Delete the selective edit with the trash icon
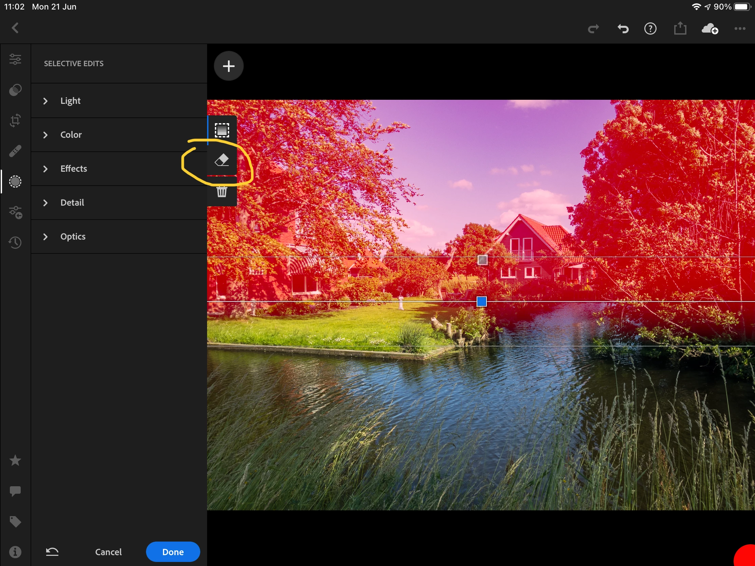Viewport: 755px width, 566px height. [222, 192]
